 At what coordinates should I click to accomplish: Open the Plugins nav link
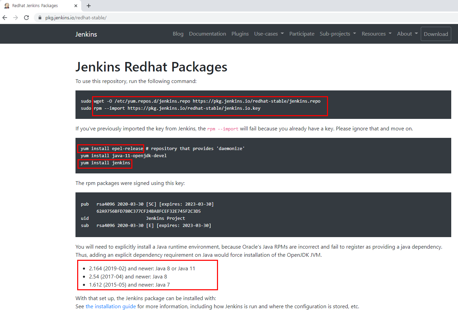(x=240, y=34)
